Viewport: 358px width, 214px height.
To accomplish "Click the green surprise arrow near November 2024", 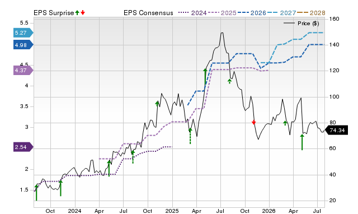I will tap(157, 104).
